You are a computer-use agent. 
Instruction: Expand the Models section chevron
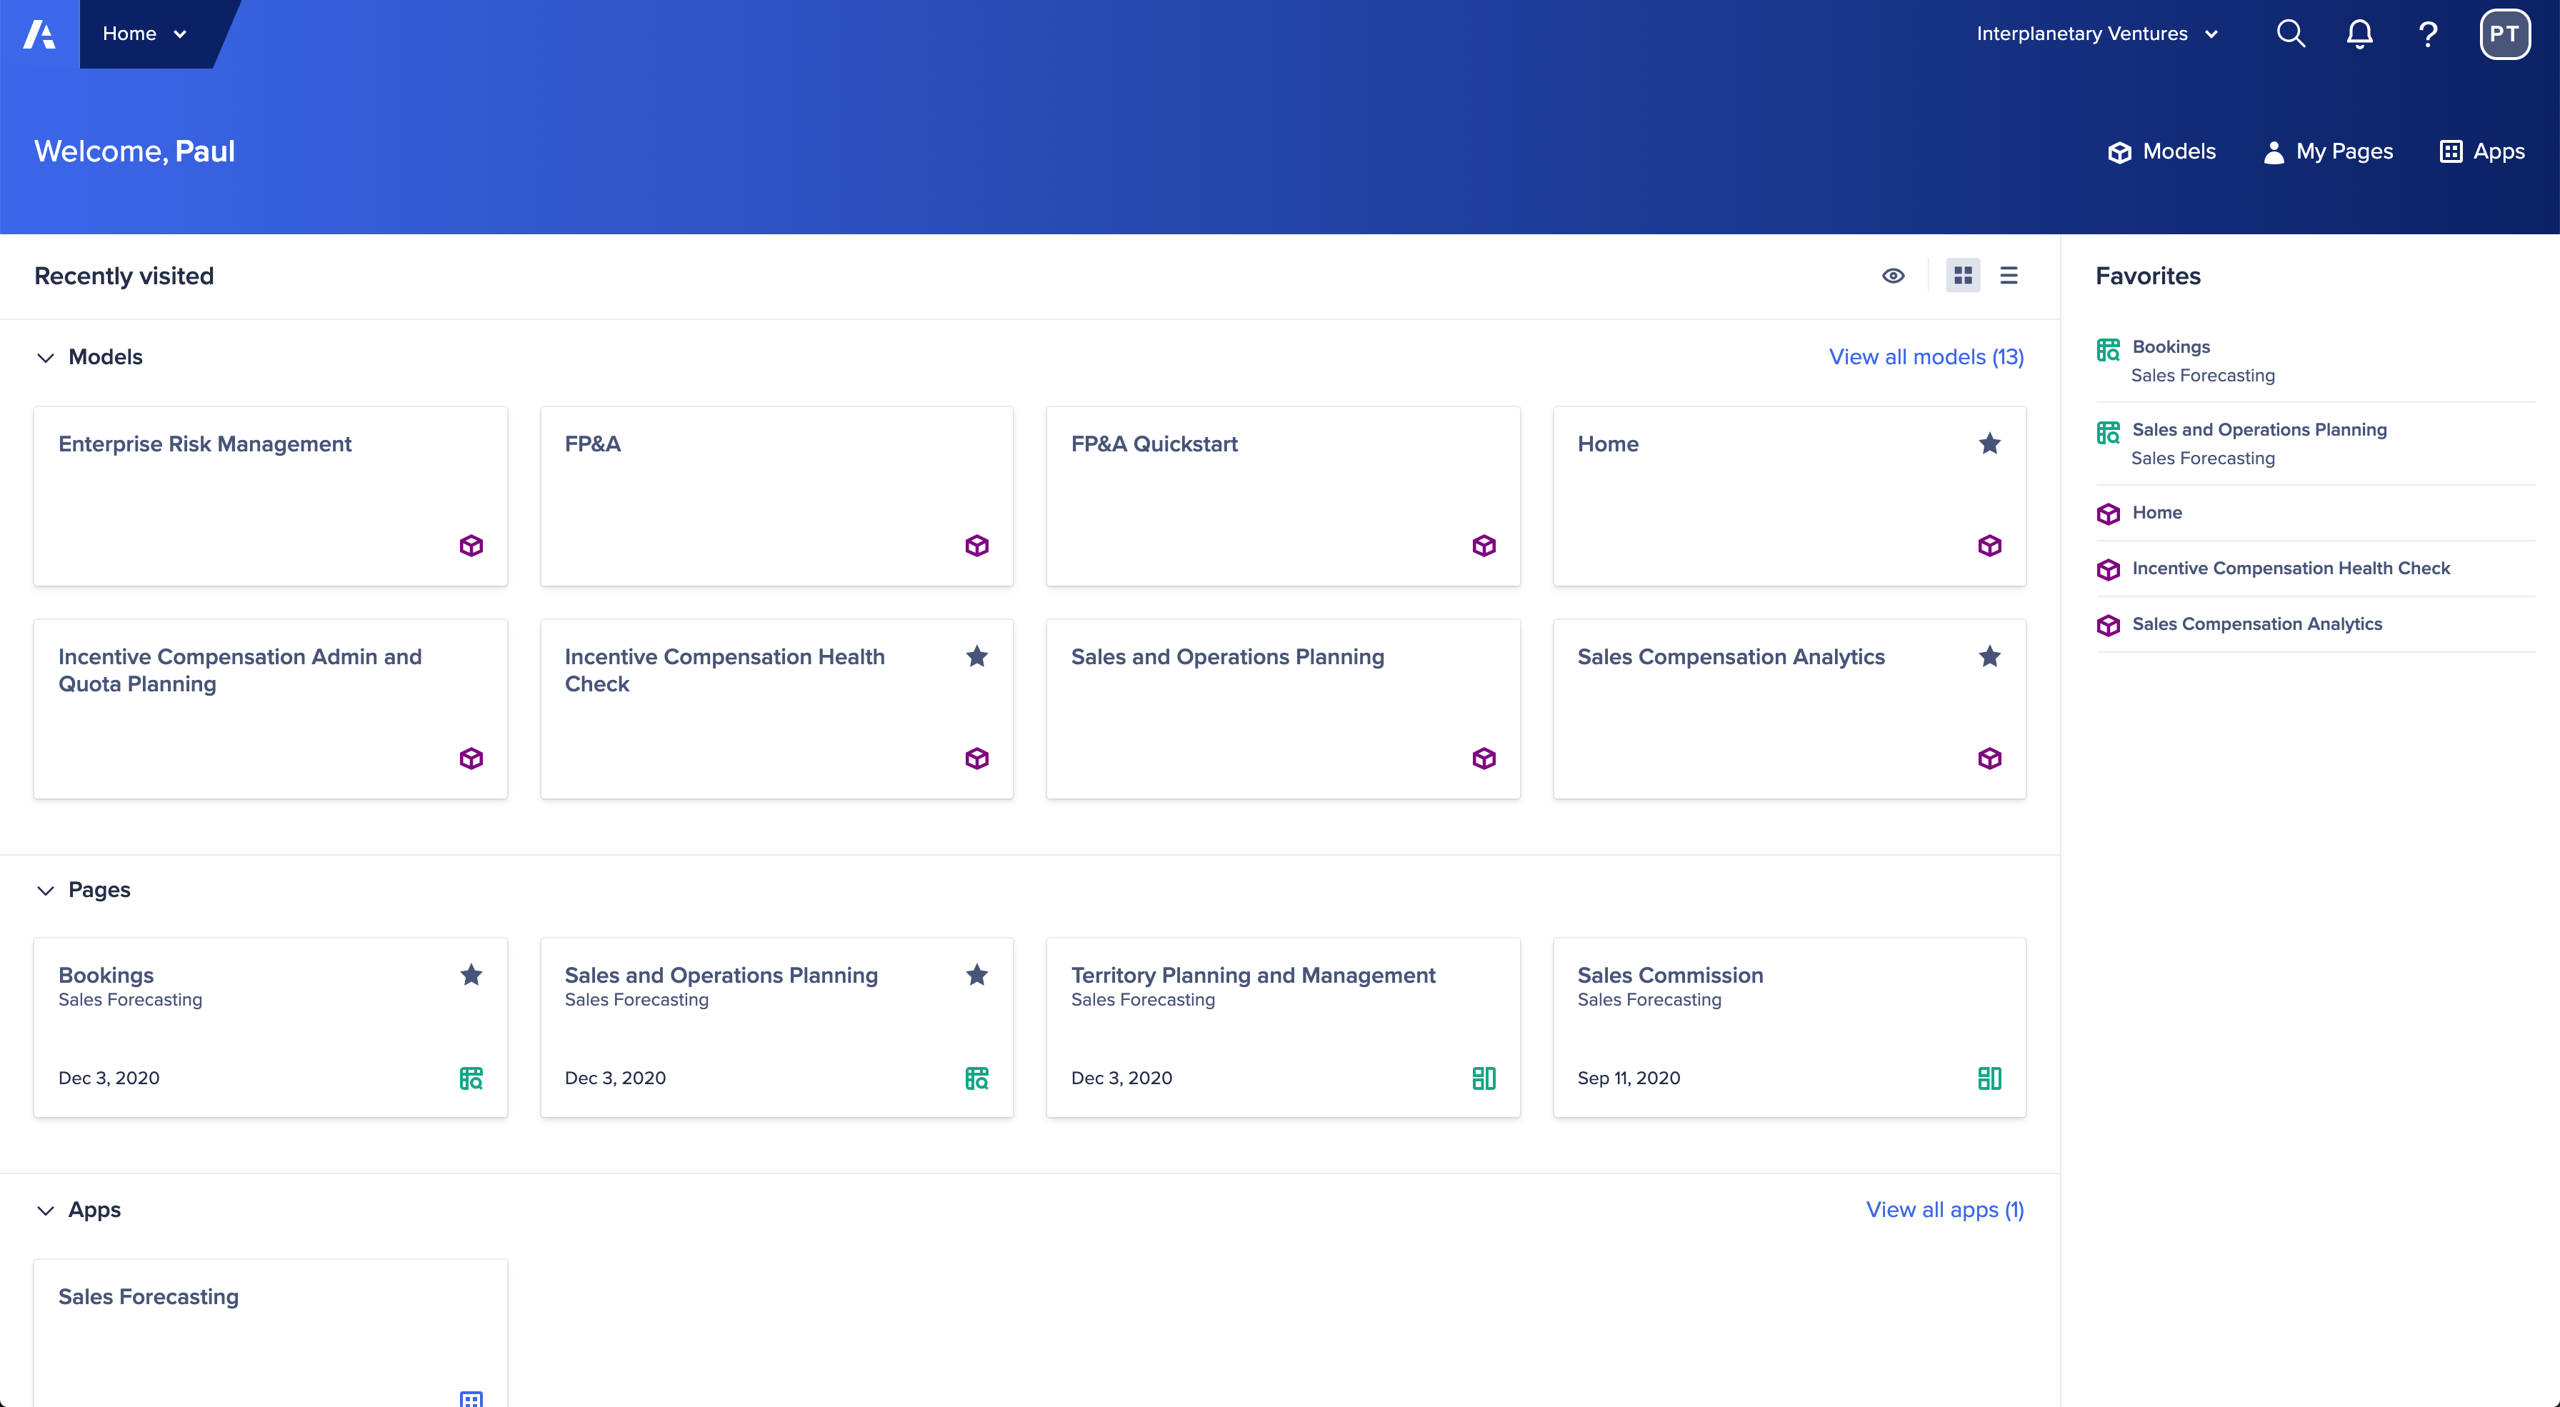[44, 357]
